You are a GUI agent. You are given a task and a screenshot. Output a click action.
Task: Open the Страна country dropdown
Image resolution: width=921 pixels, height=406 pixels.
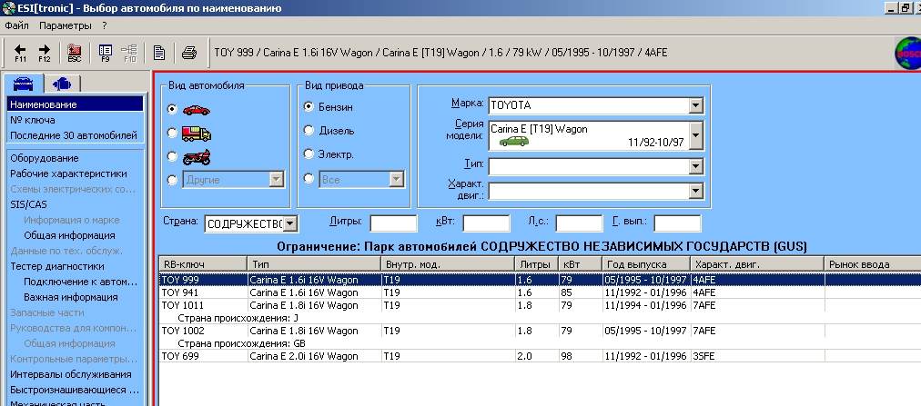pos(289,223)
